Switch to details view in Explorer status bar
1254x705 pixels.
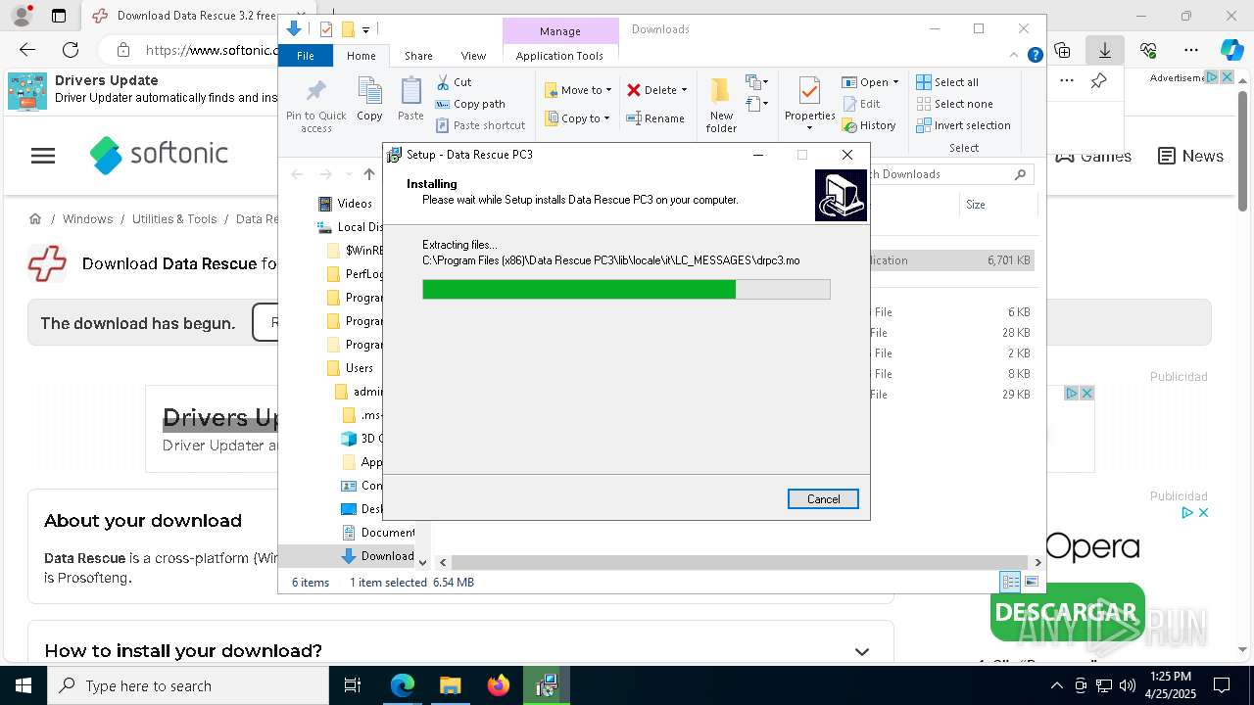(1010, 582)
